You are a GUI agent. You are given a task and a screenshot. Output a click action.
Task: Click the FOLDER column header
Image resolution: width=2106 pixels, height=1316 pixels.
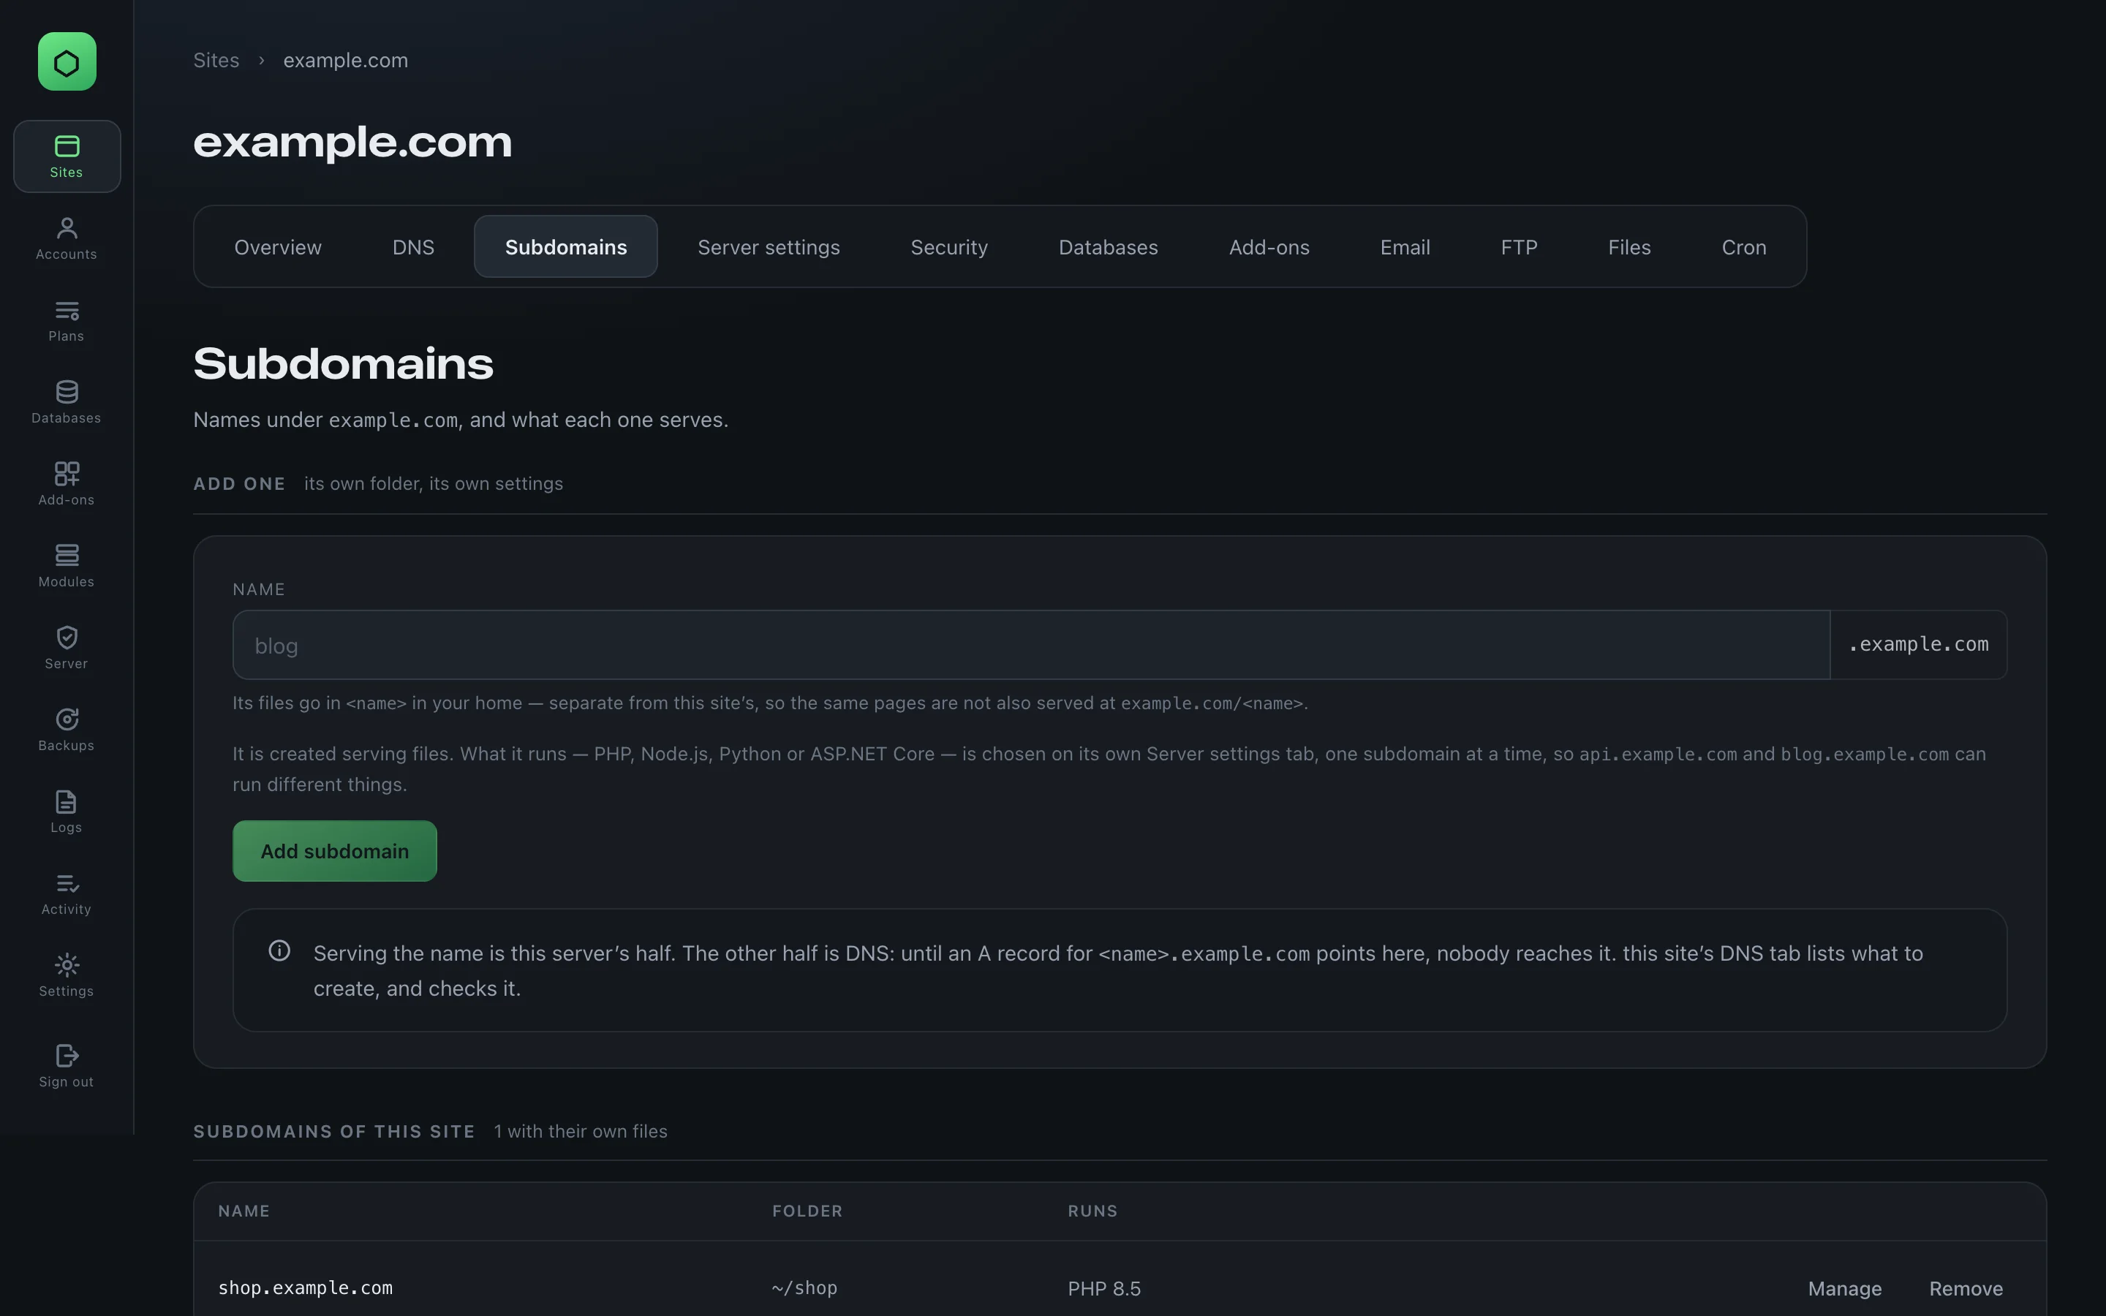pyautogui.click(x=807, y=1211)
